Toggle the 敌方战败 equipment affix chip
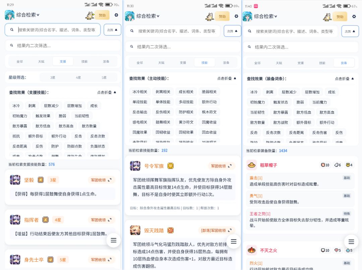The image size is (362, 270). (x=281, y=122)
